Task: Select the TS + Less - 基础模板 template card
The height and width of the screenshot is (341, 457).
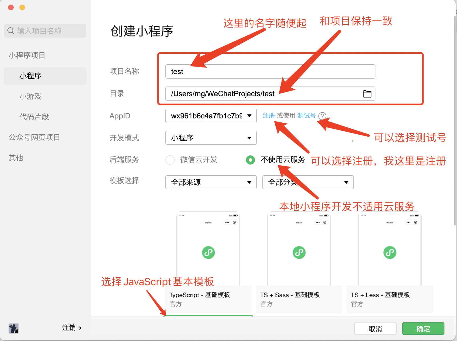Action: pos(390,262)
